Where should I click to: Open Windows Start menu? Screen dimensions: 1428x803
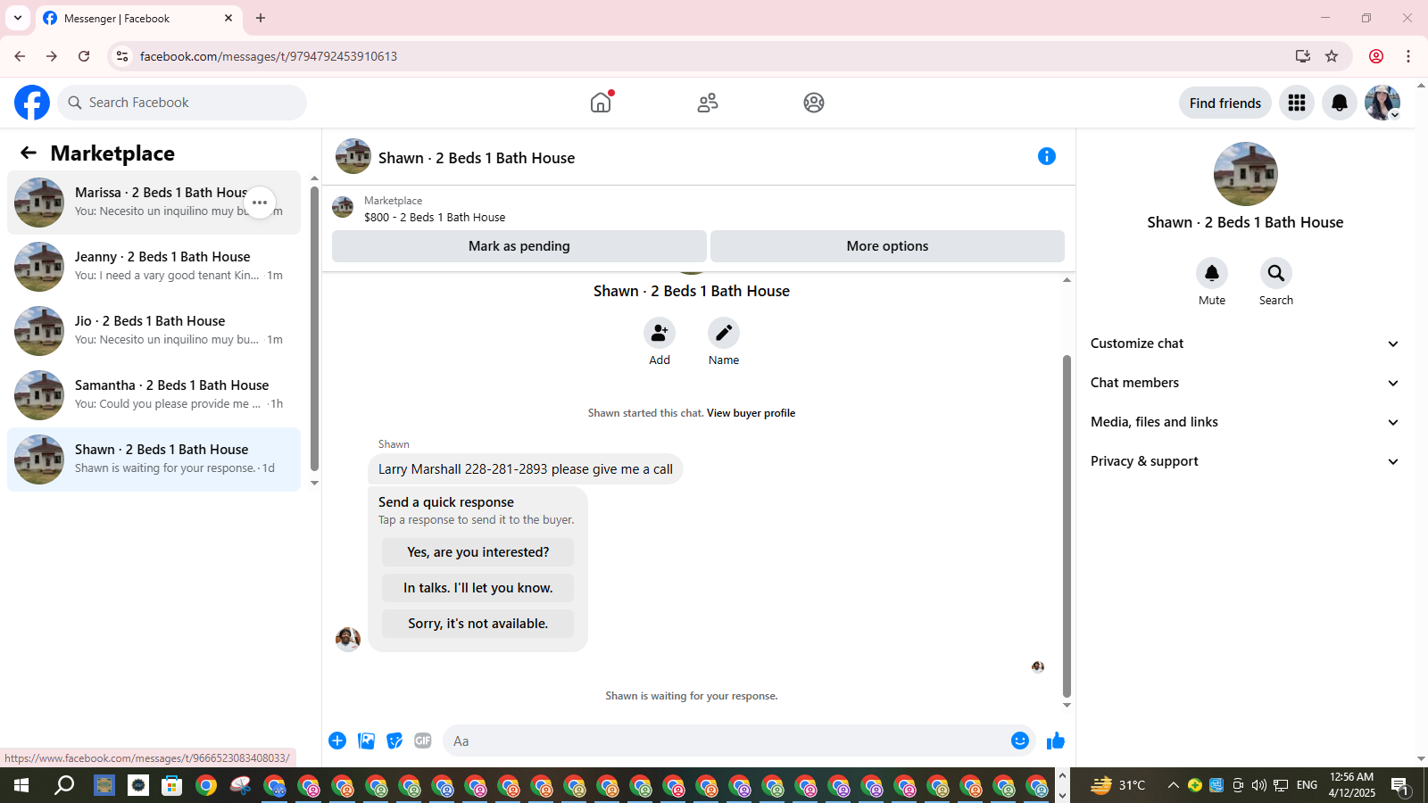tap(21, 785)
